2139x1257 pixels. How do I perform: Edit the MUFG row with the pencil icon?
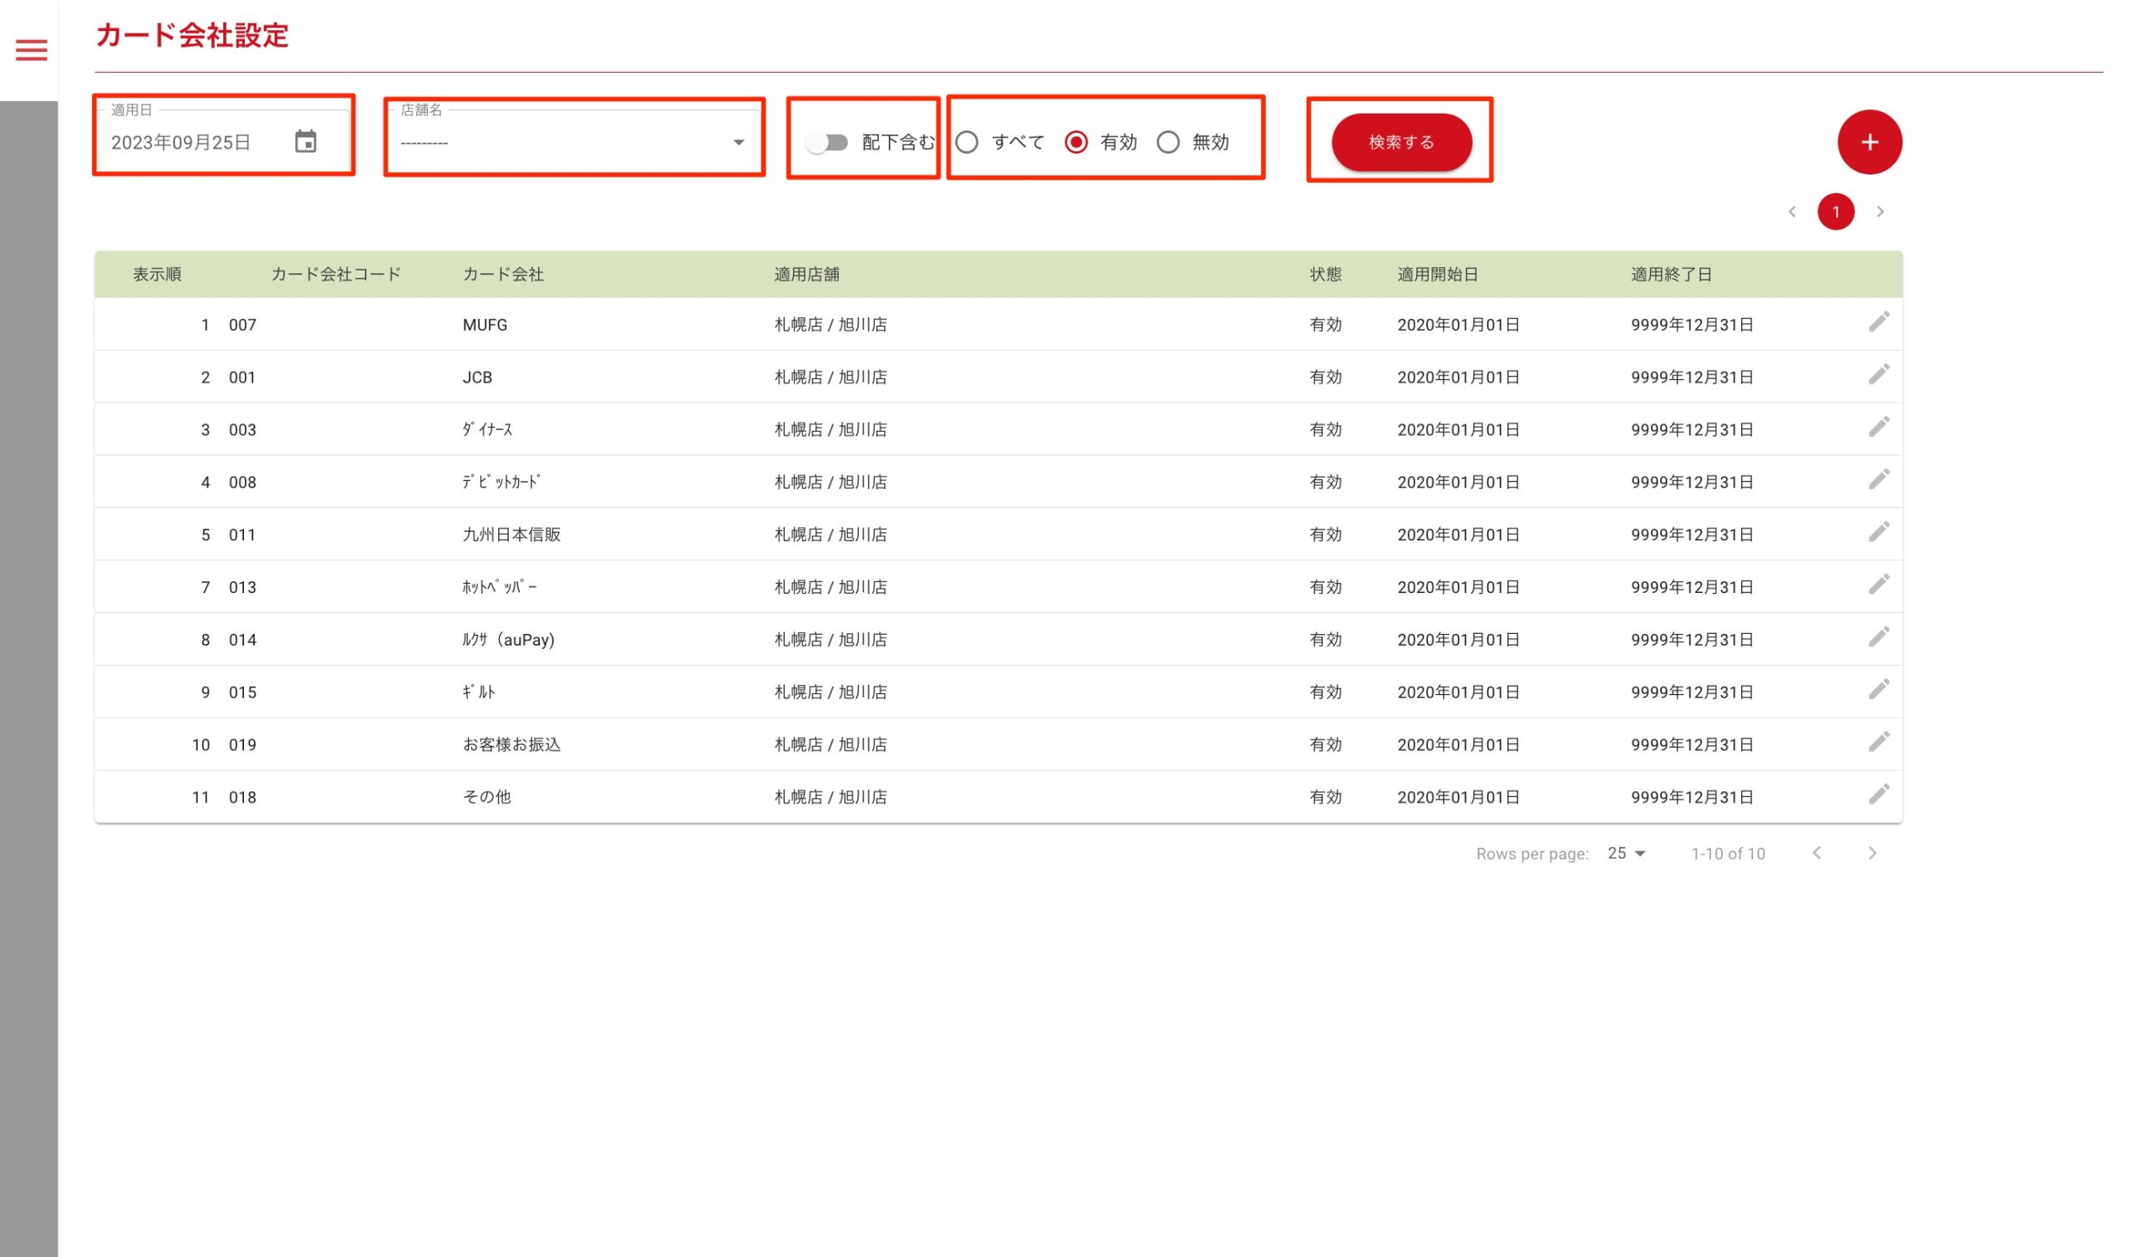[1878, 322]
